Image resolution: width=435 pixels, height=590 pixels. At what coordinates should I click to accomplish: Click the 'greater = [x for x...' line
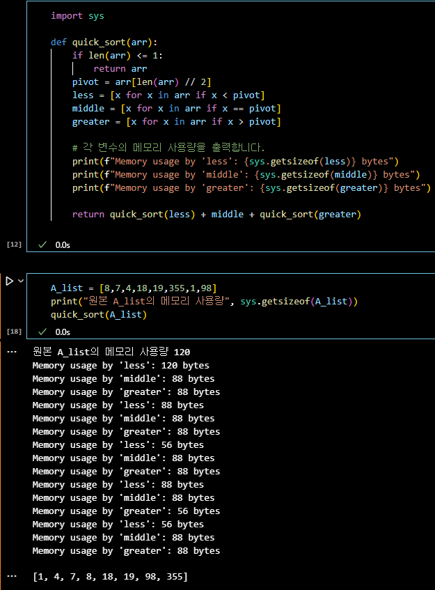[x=177, y=121]
